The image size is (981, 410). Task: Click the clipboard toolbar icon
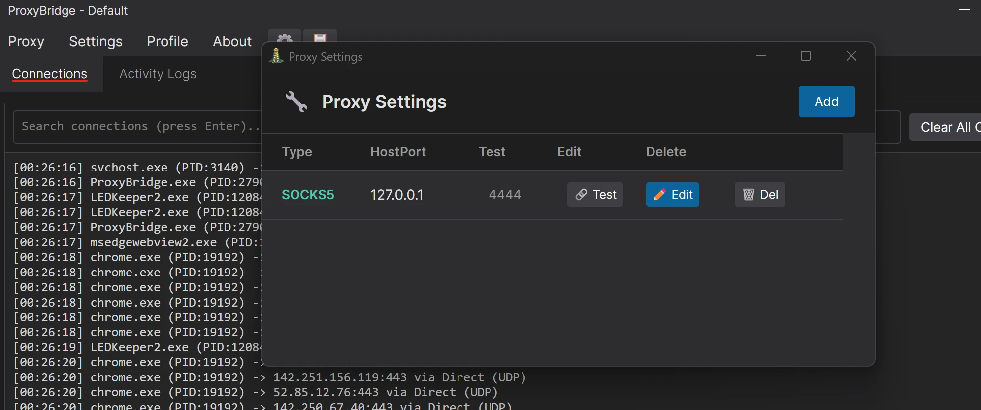point(320,36)
